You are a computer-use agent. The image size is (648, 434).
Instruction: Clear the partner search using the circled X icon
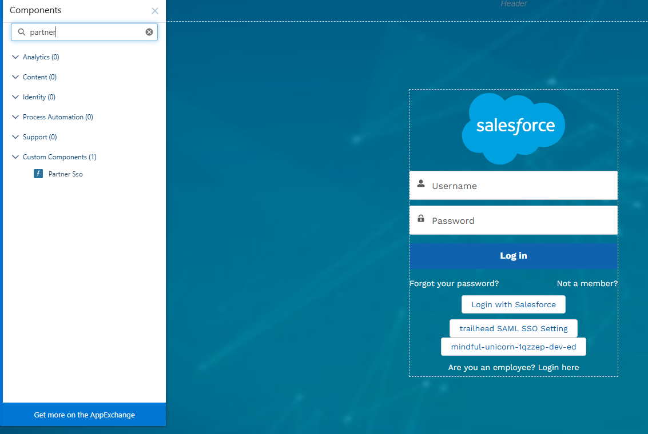149,31
